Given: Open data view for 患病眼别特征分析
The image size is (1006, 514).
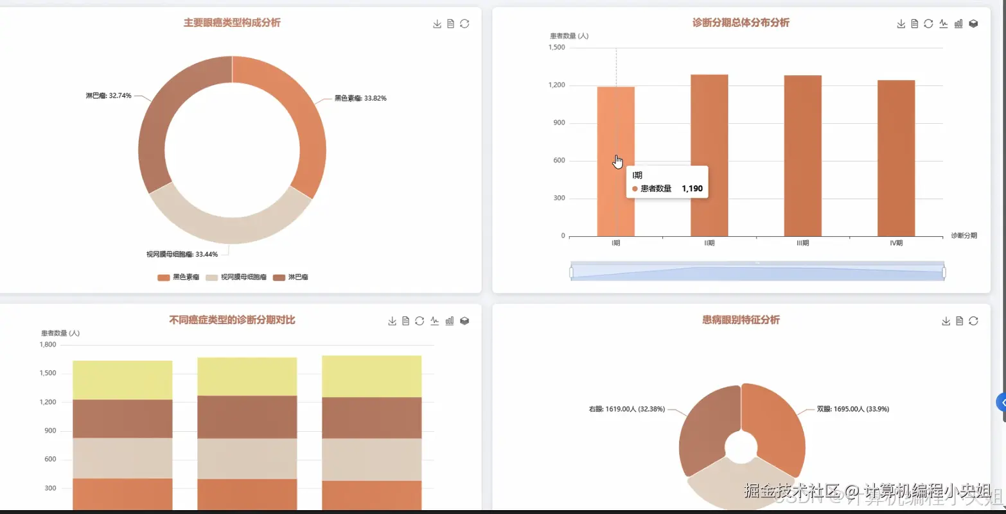Looking at the screenshot, I should pos(960,321).
